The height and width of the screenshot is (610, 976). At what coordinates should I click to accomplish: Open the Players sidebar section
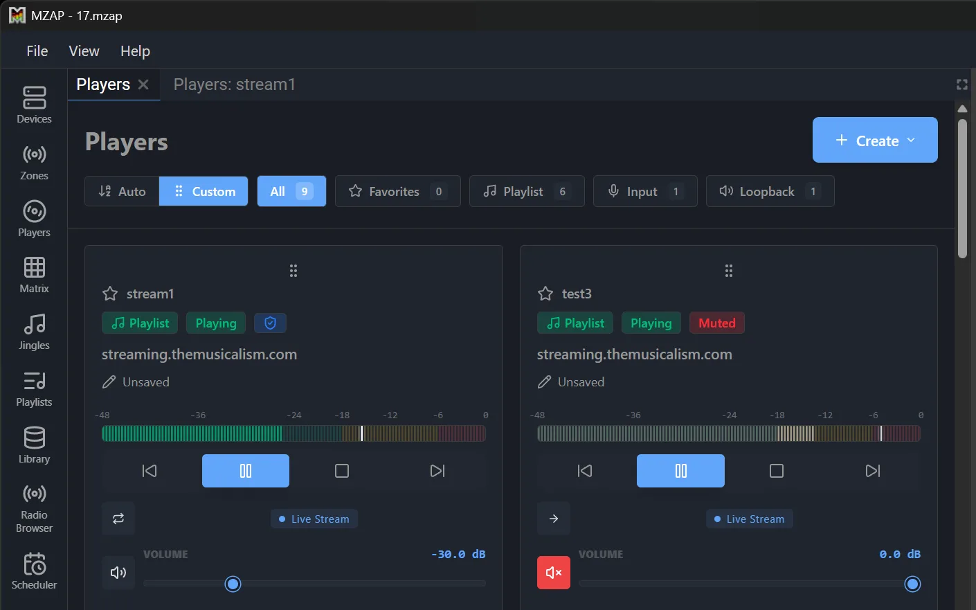pos(34,218)
